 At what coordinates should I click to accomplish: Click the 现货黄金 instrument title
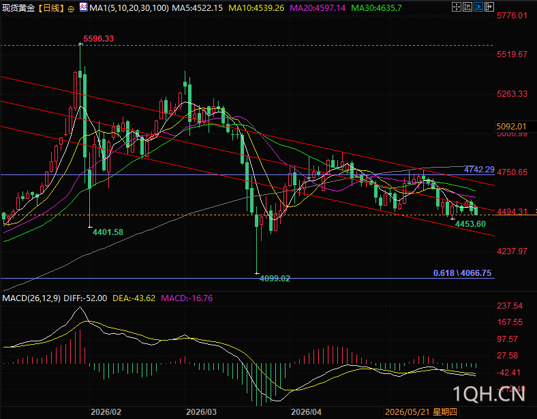coord(18,8)
